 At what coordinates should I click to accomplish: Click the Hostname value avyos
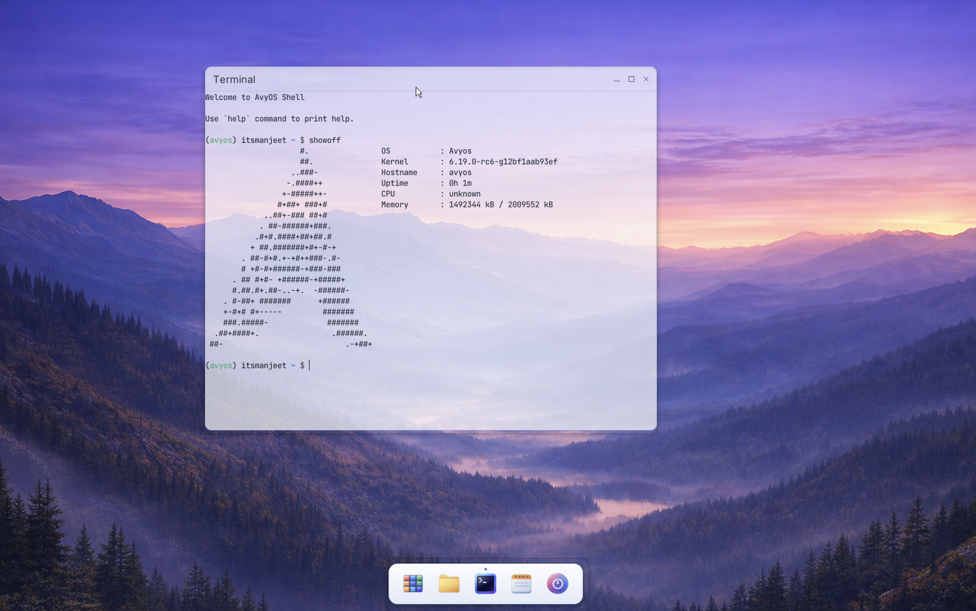[460, 172]
